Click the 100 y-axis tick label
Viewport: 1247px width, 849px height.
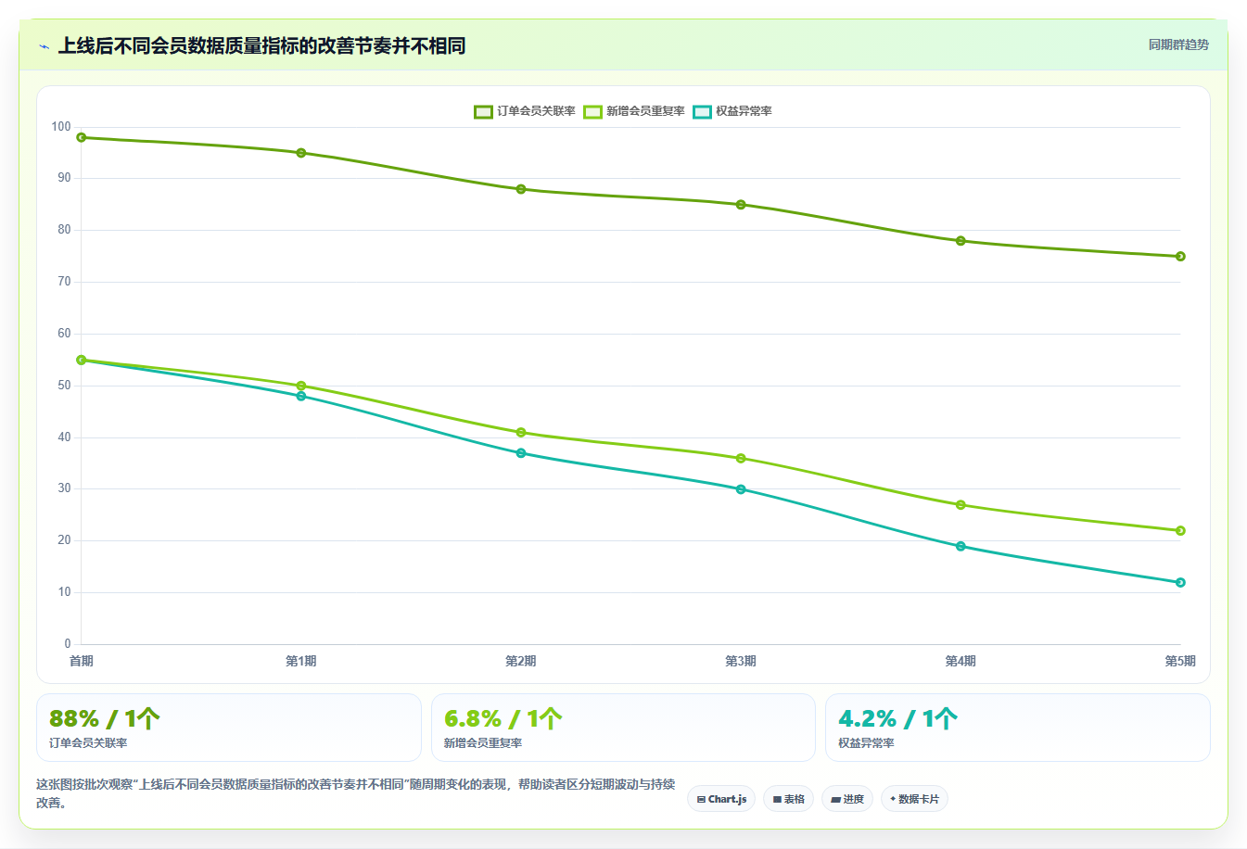pos(61,127)
